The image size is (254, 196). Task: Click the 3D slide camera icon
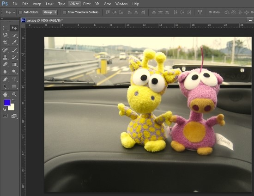[247, 12]
